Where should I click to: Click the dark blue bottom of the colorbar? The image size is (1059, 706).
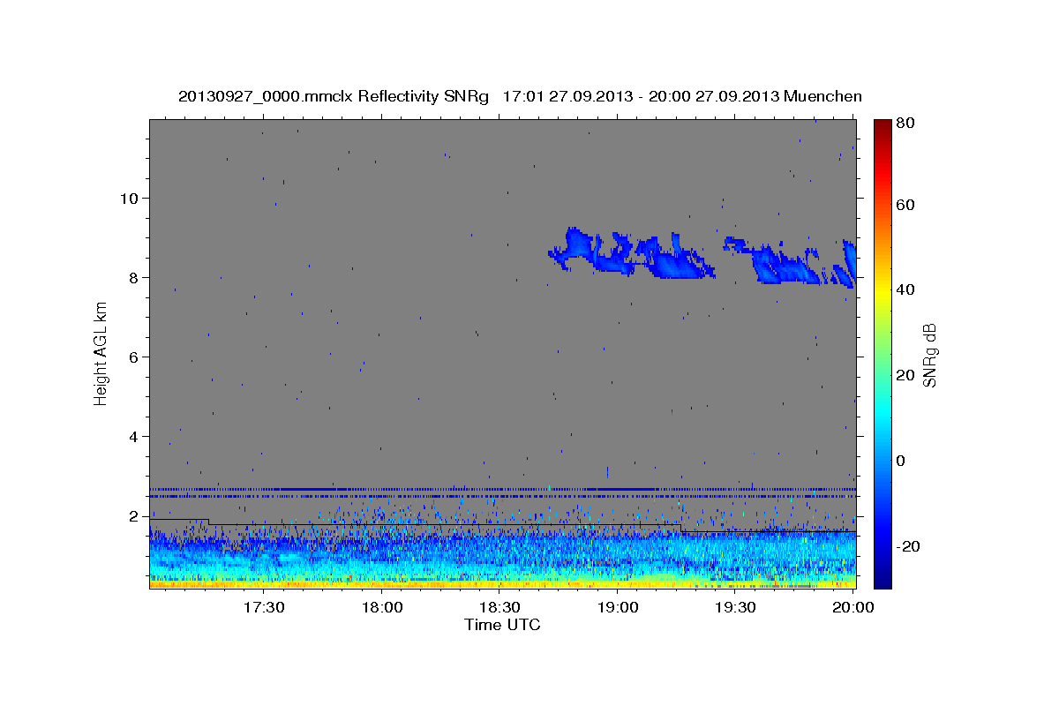pos(882,581)
